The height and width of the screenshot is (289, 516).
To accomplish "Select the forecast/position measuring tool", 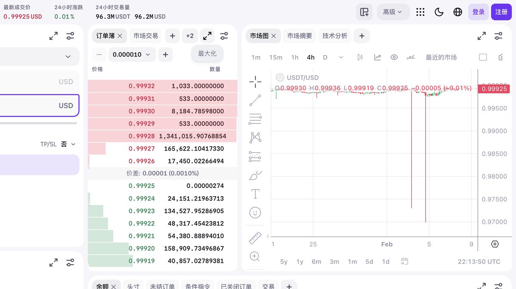I will [255, 157].
